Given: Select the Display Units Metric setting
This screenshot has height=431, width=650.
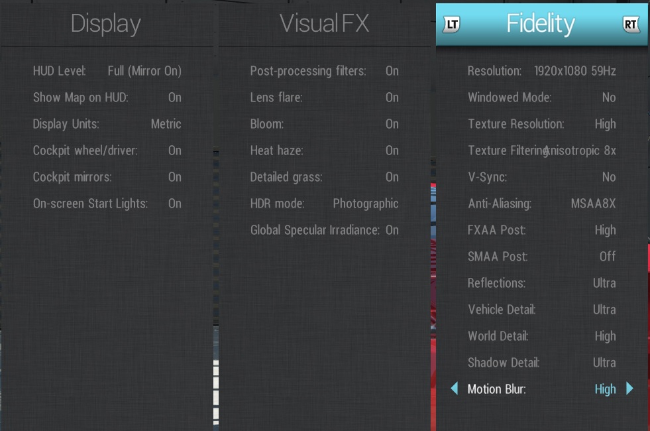Looking at the screenshot, I should click(x=166, y=124).
